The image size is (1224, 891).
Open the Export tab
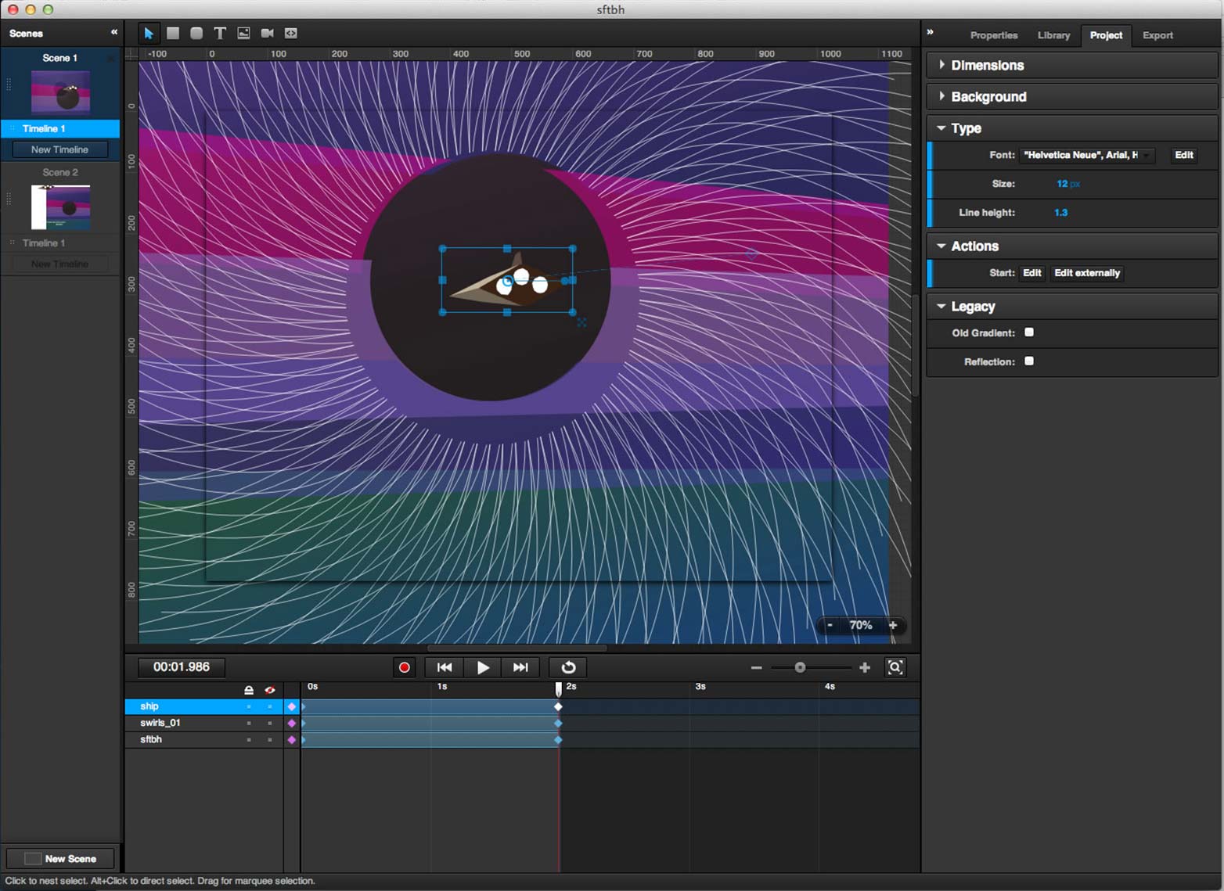(x=1157, y=35)
